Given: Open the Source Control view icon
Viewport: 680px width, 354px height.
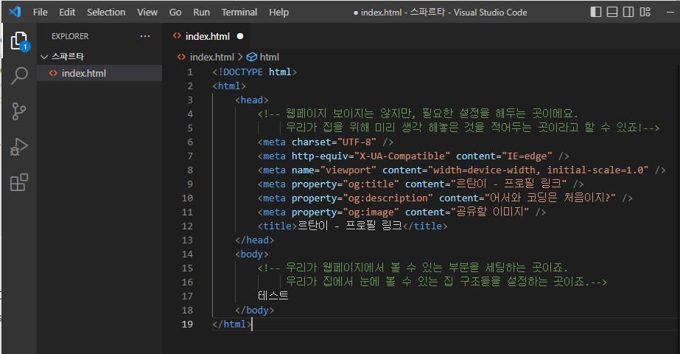Looking at the screenshot, I should tap(18, 111).
